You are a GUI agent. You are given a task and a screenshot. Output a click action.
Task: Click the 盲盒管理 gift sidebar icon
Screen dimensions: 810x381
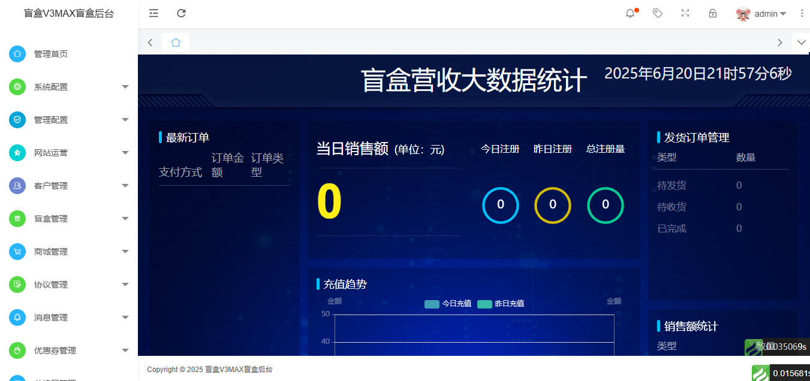click(x=17, y=219)
